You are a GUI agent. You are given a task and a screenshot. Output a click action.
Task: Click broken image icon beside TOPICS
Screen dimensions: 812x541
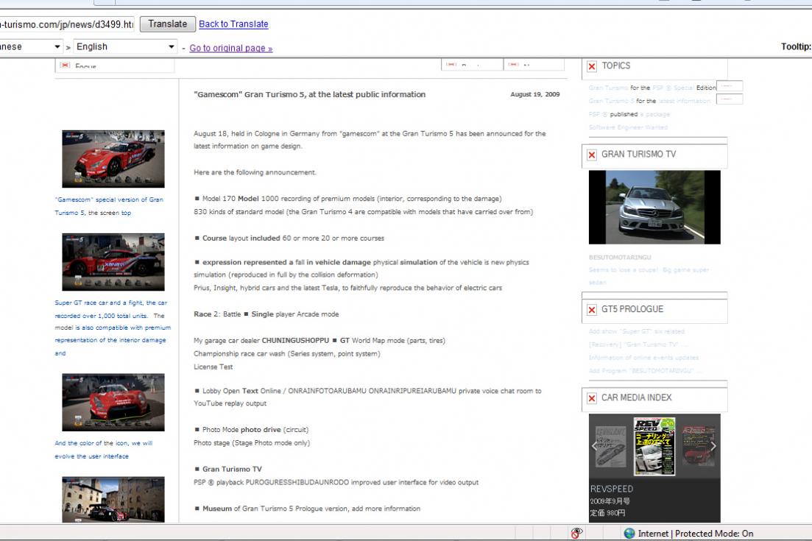(592, 66)
